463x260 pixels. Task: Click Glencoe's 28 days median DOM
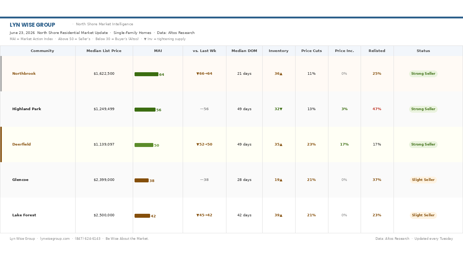[x=244, y=180]
